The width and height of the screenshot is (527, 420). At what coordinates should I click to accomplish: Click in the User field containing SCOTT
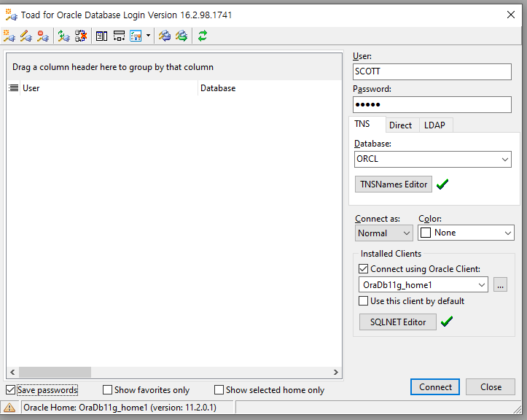[432, 71]
